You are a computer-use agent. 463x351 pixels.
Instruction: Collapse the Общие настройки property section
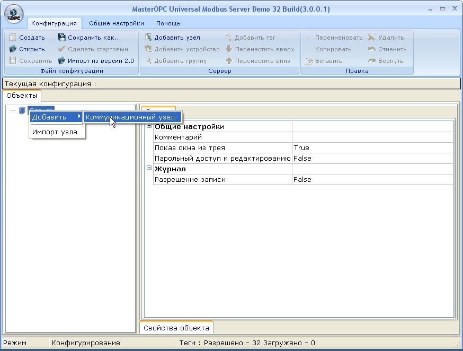click(x=149, y=127)
